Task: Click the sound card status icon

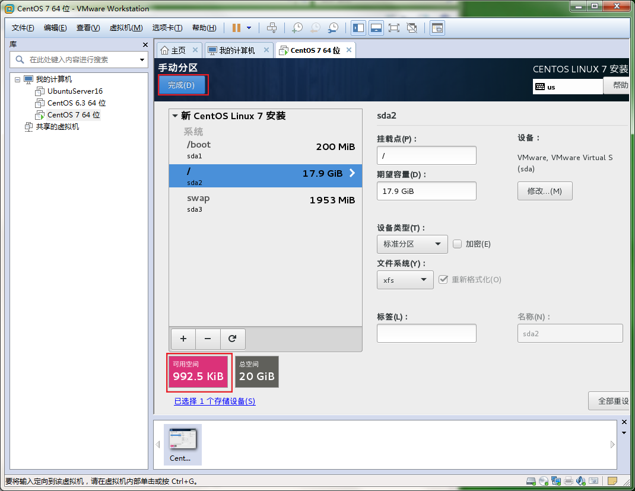Action: [581, 481]
